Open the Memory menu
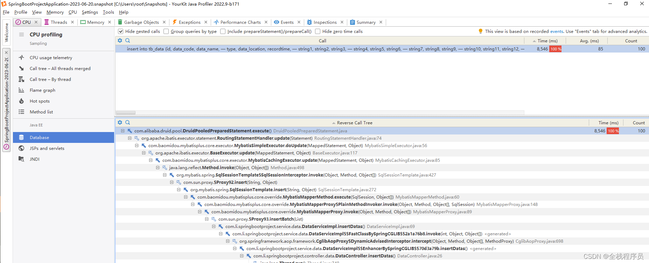Screen dimensions: 649x263 pyautogui.click(x=55, y=12)
